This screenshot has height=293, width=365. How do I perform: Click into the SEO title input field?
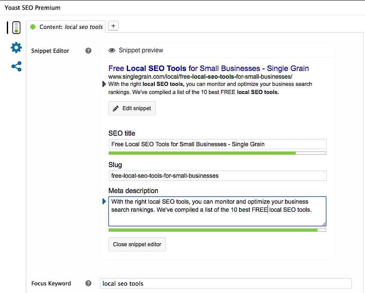click(x=218, y=144)
